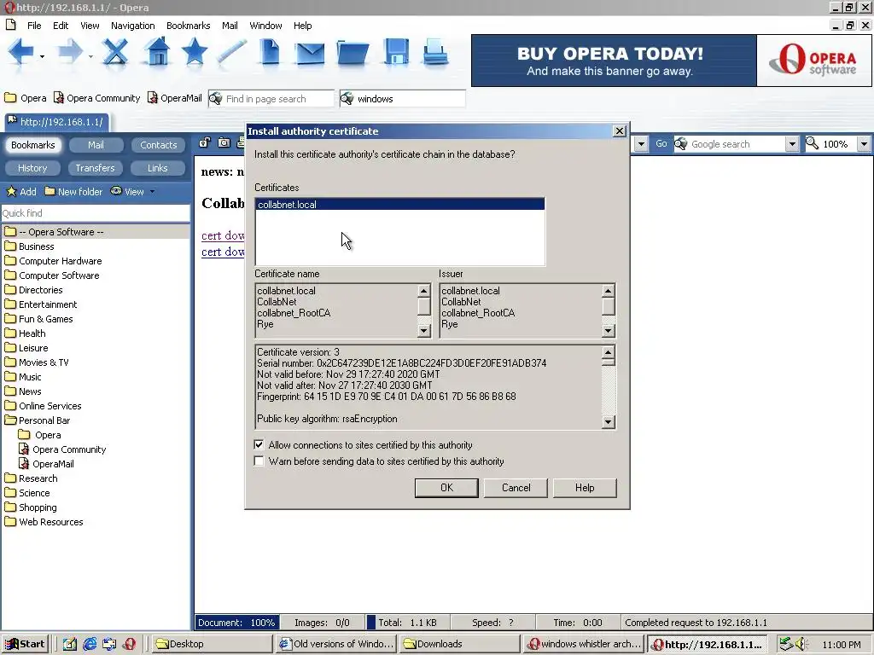Open the Google search dropdown arrow
The height and width of the screenshot is (655, 874).
(x=792, y=144)
